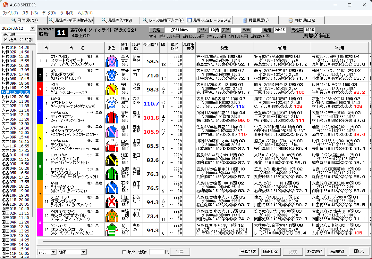372x259 pixels.
Task: Click the horizontal scrollbar under the horse table
Action: pos(161,241)
